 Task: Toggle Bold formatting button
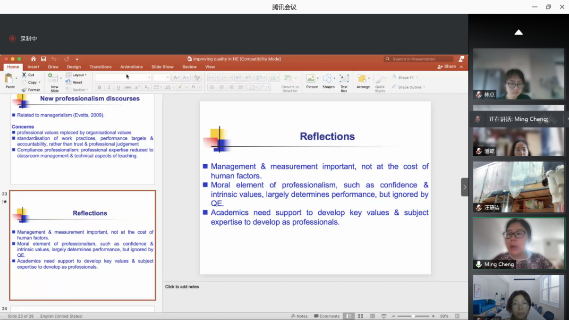click(x=100, y=87)
